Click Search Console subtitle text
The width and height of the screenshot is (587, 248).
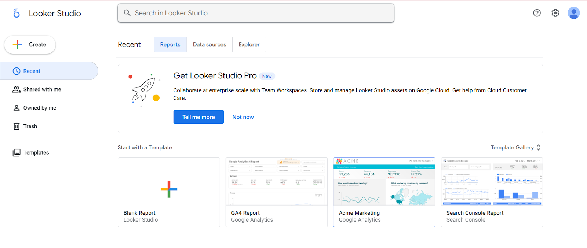466,220
